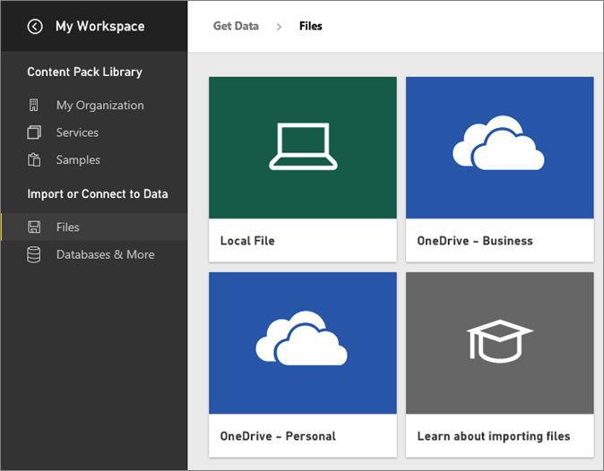Click the cloud icon on OneDrive Business tile
Image resolution: width=604 pixels, height=471 pixels.
(x=498, y=142)
